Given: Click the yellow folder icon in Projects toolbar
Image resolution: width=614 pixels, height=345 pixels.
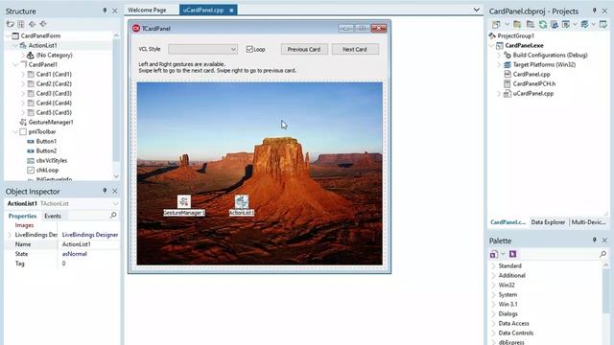Looking at the screenshot, I should coord(517,24).
